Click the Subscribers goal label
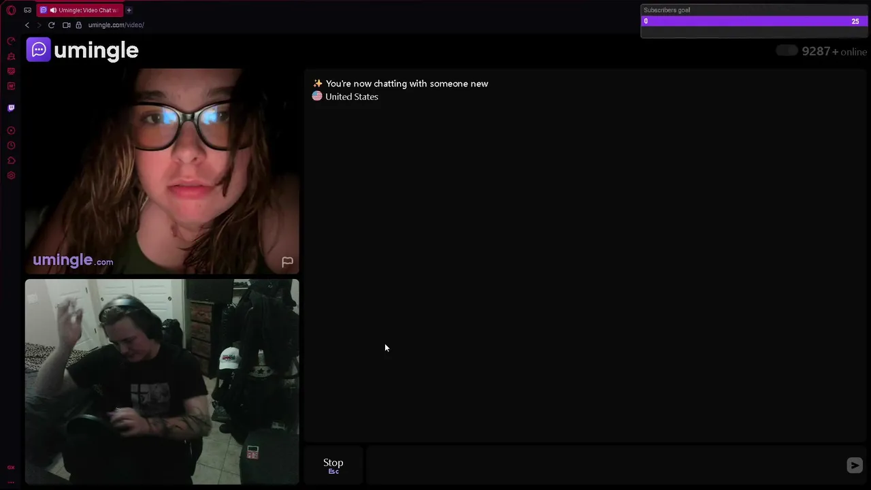 [x=667, y=10]
